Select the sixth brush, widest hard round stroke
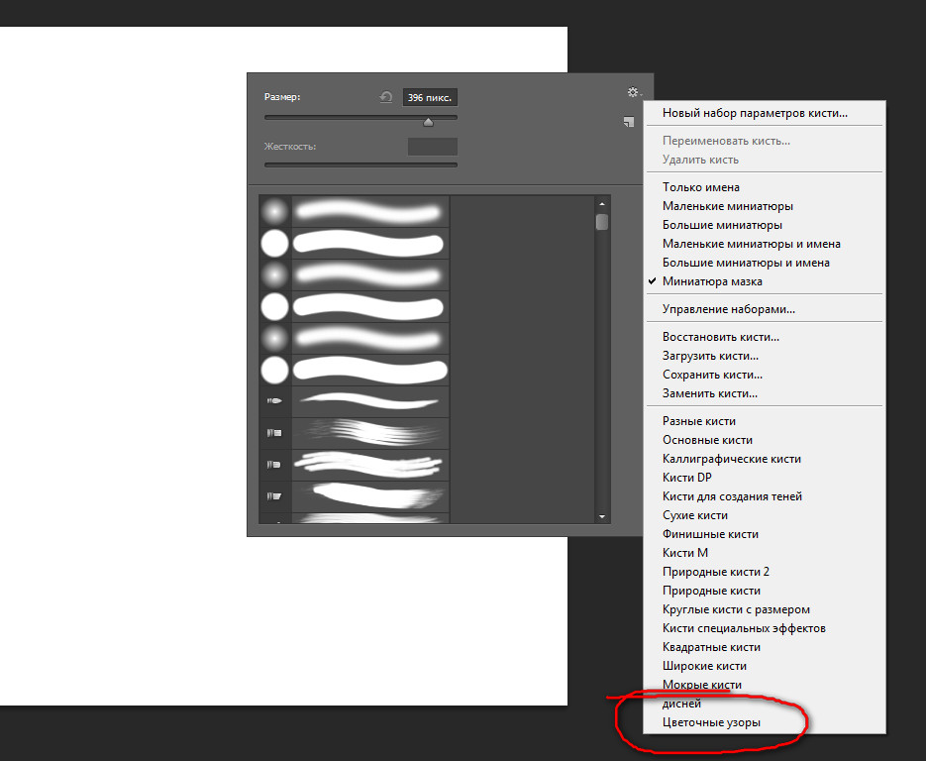Image resolution: width=926 pixels, height=761 pixels. [354, 371]
